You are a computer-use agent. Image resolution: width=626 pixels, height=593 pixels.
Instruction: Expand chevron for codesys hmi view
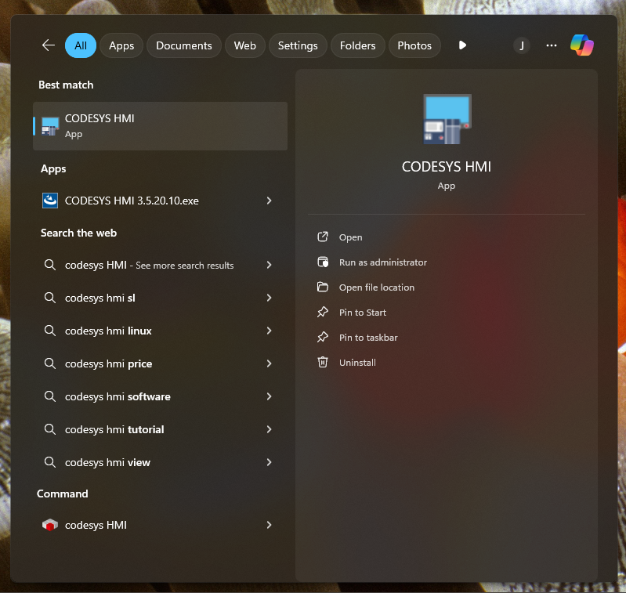[269, 462]
